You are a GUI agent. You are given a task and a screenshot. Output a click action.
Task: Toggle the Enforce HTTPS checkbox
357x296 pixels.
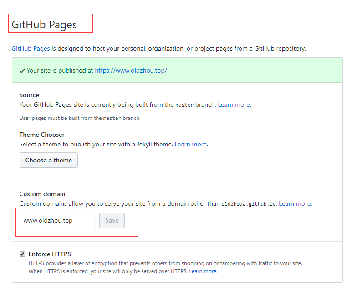[x=22, y=254]
